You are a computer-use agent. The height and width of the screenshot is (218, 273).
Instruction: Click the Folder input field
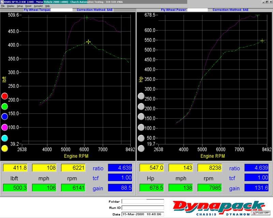coord(143,201)
